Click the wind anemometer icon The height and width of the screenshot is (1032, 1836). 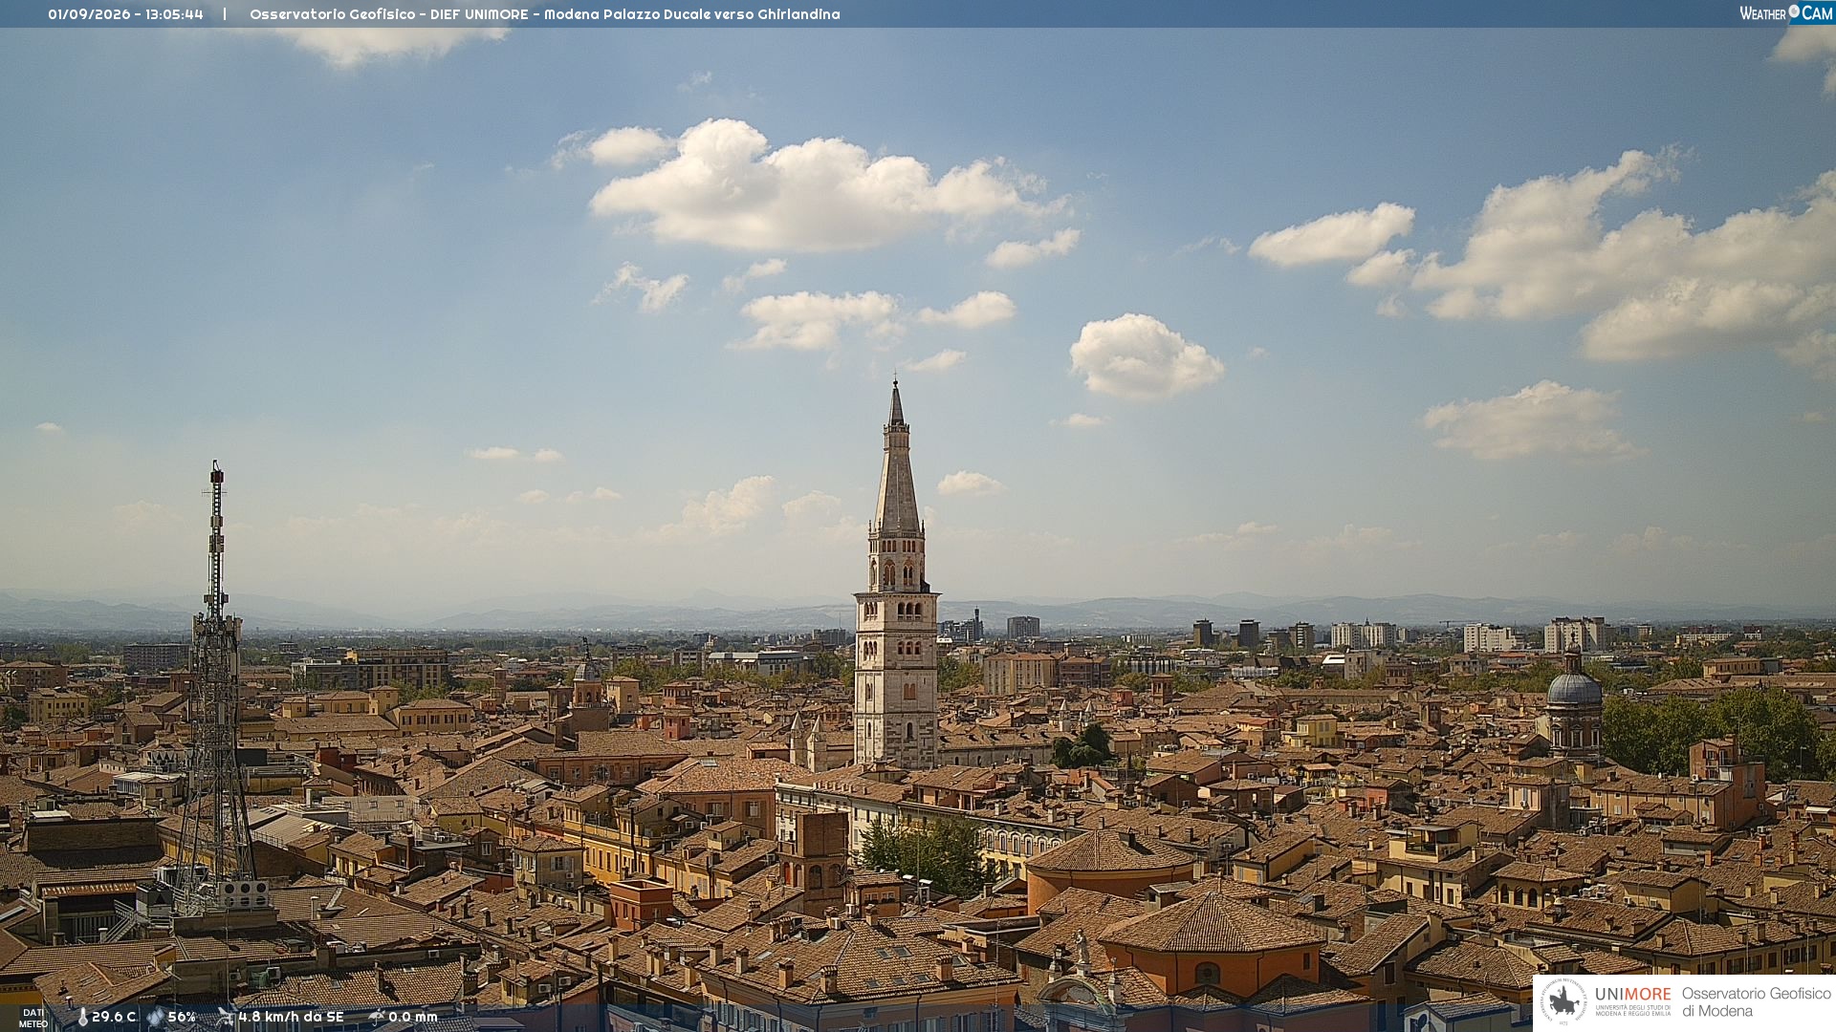[226, 1017]
